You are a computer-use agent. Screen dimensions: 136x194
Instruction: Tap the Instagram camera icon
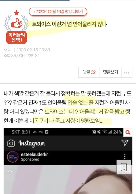coord(11,143)
